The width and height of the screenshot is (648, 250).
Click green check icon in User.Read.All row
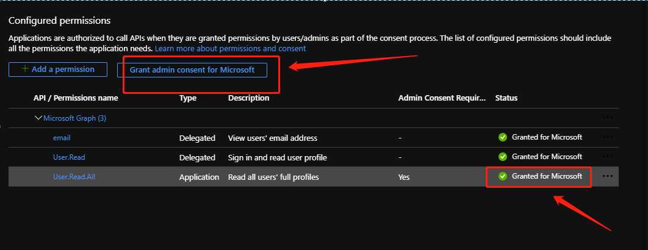[503, 176]
